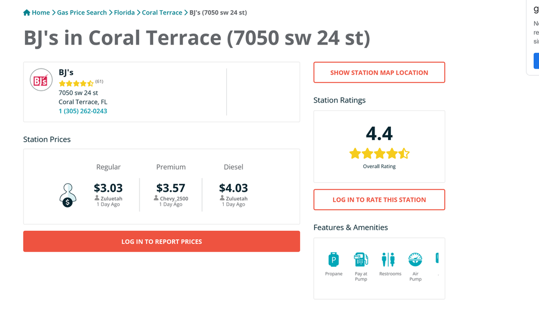Select the Premium price $3.57
This screenshot has height=317, width=539.
click(171, 188)
